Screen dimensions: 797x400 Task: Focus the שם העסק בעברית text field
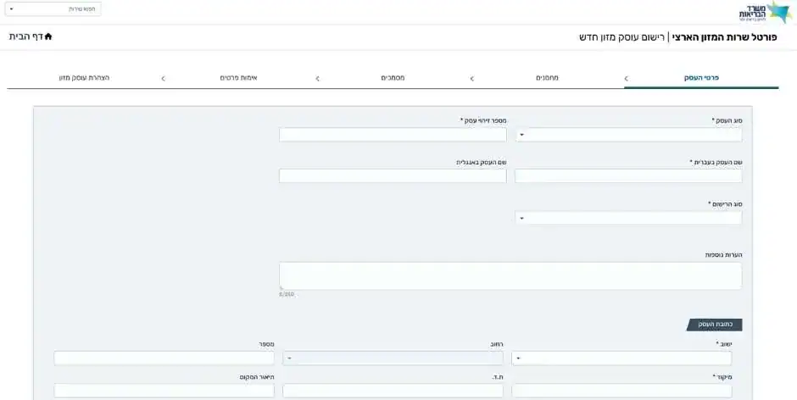(x=628, y=176)
